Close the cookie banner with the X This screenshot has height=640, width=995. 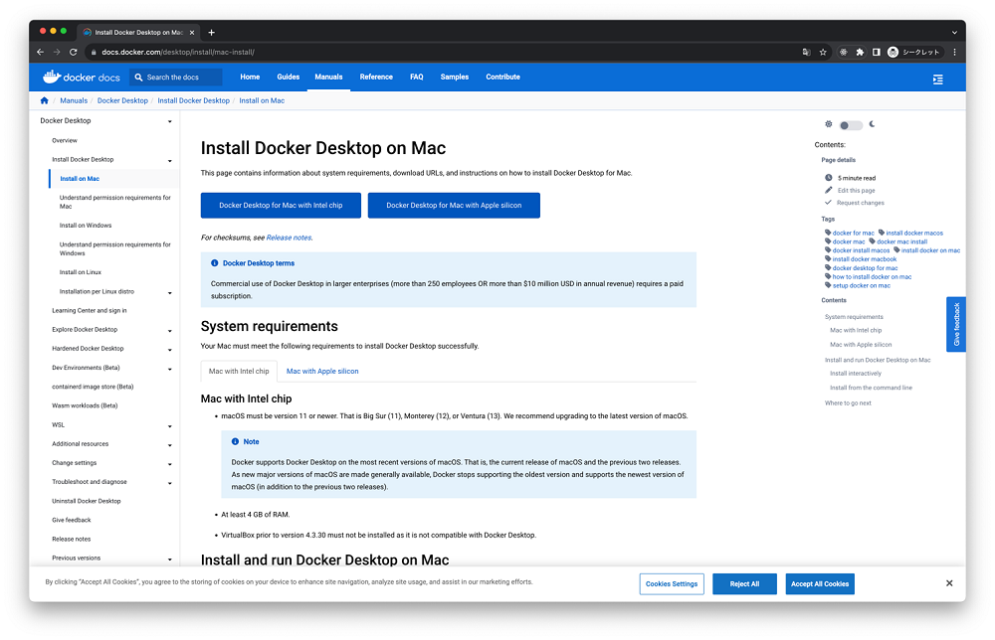click(x=949, y=583)
